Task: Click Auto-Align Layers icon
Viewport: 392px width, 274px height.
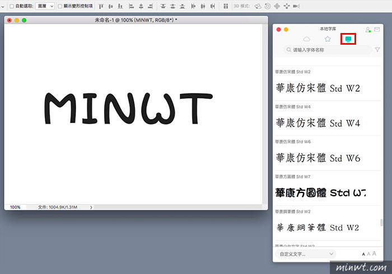Action: tap(226, 6)
